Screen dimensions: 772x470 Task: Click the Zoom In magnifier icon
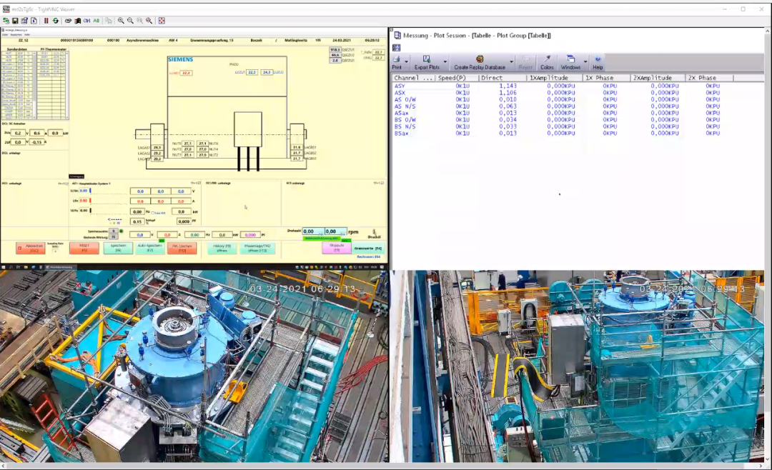[x=121, y=21]
